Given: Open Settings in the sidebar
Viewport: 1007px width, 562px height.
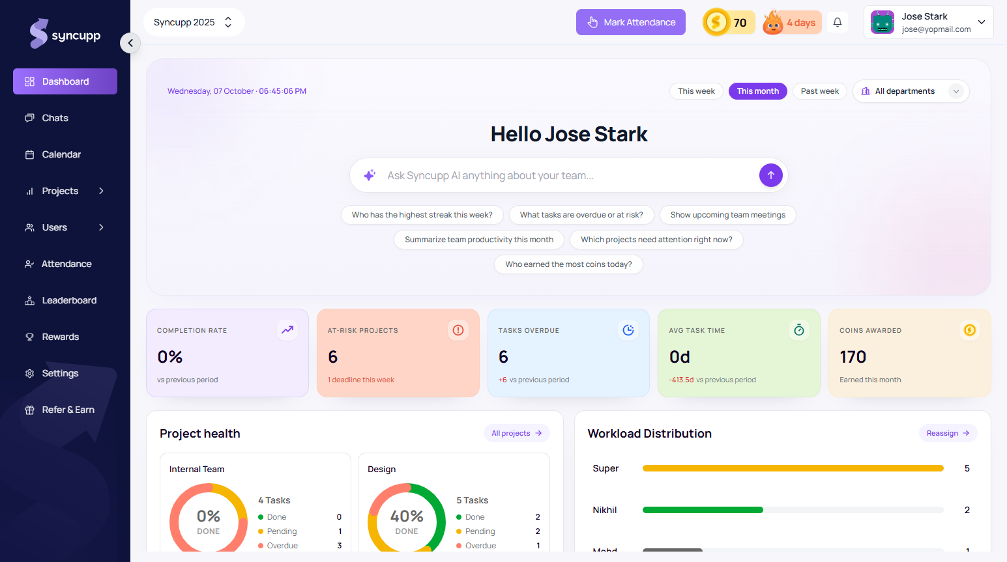Looking at the screenshot, I should (x=65, y=373).
